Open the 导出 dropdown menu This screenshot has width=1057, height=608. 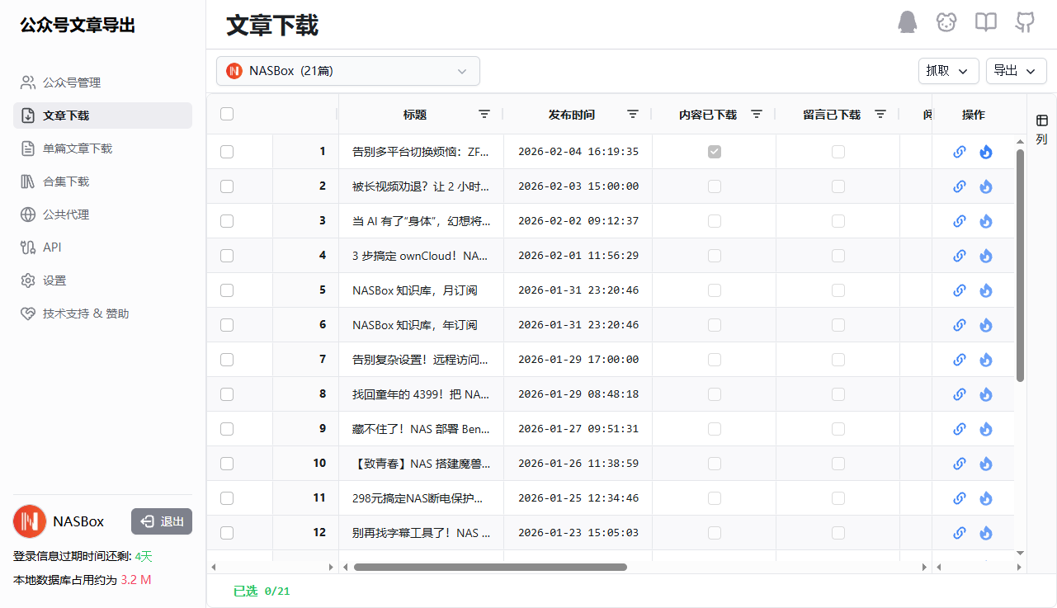click(1016, 71)
